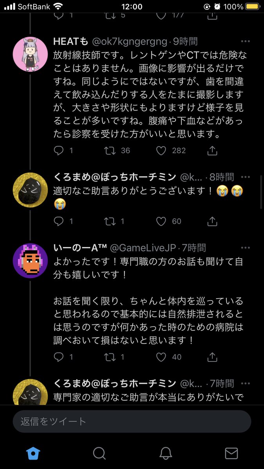Open more options for いーのーA™'s tweet
264x469 pixels.
click(245, 248)
